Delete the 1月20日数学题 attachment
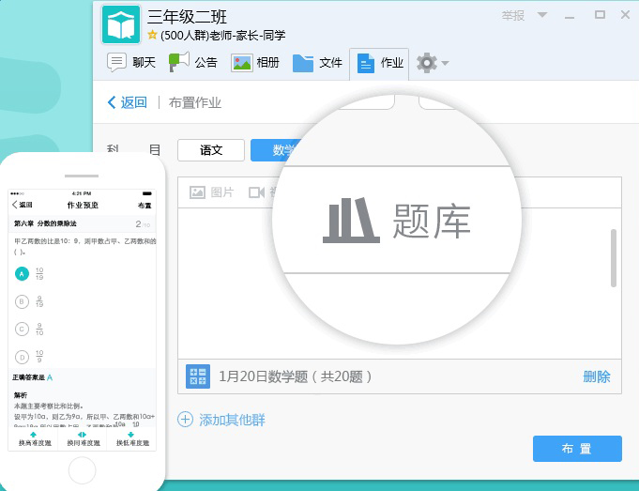Screen dimensions: 639x491 596,376
